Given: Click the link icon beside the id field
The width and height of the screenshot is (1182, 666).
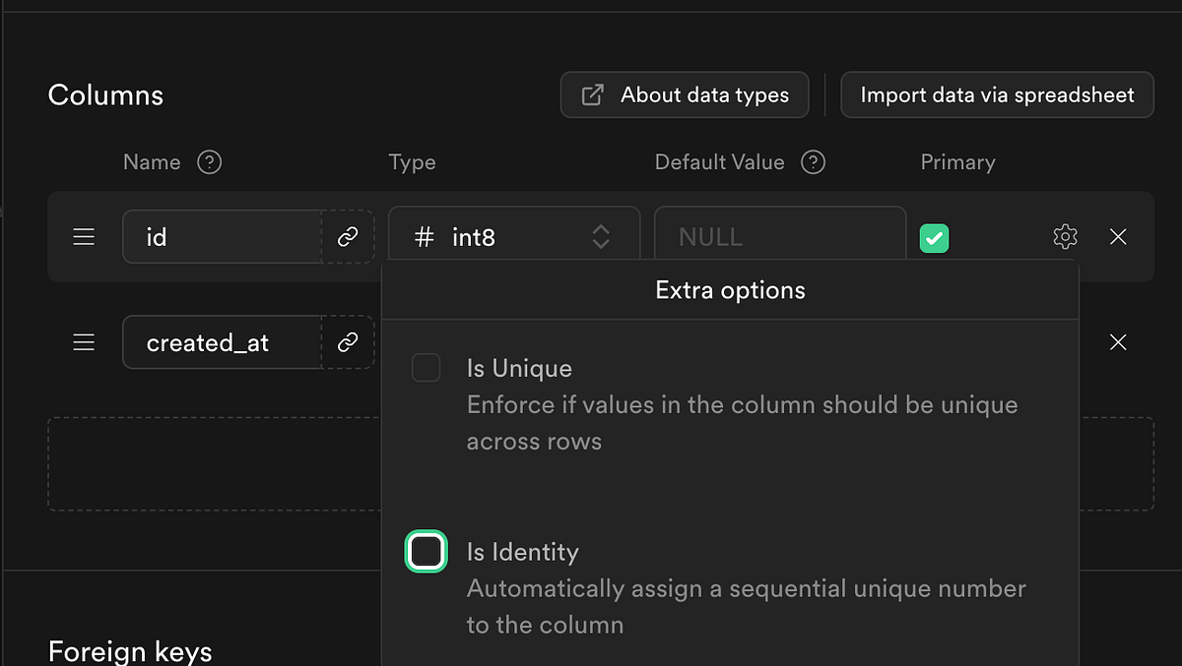Looking at the screenshot, I should 348,236.
